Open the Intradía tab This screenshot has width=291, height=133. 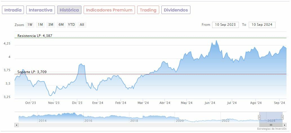13,10
